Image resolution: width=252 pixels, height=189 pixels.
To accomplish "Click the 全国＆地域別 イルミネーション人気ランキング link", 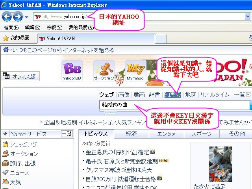I will tap(95, 122).
